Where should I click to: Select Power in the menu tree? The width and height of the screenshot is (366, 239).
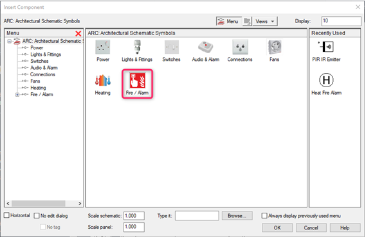tap(37, 48)
